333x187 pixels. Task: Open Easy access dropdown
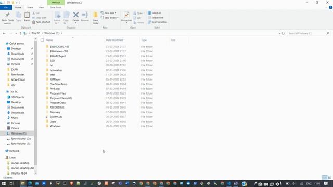[110, 18]
